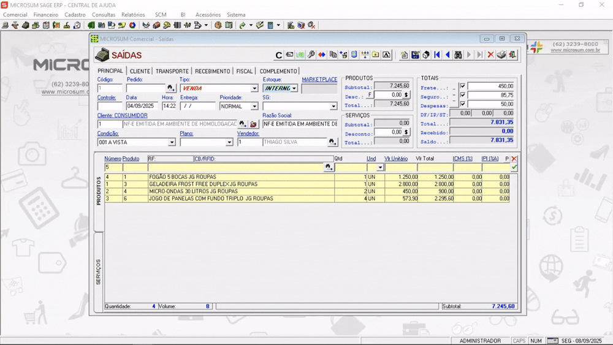Click the new document icon in Saídas toolbar
613x345 pixels.
coord(404,55)
